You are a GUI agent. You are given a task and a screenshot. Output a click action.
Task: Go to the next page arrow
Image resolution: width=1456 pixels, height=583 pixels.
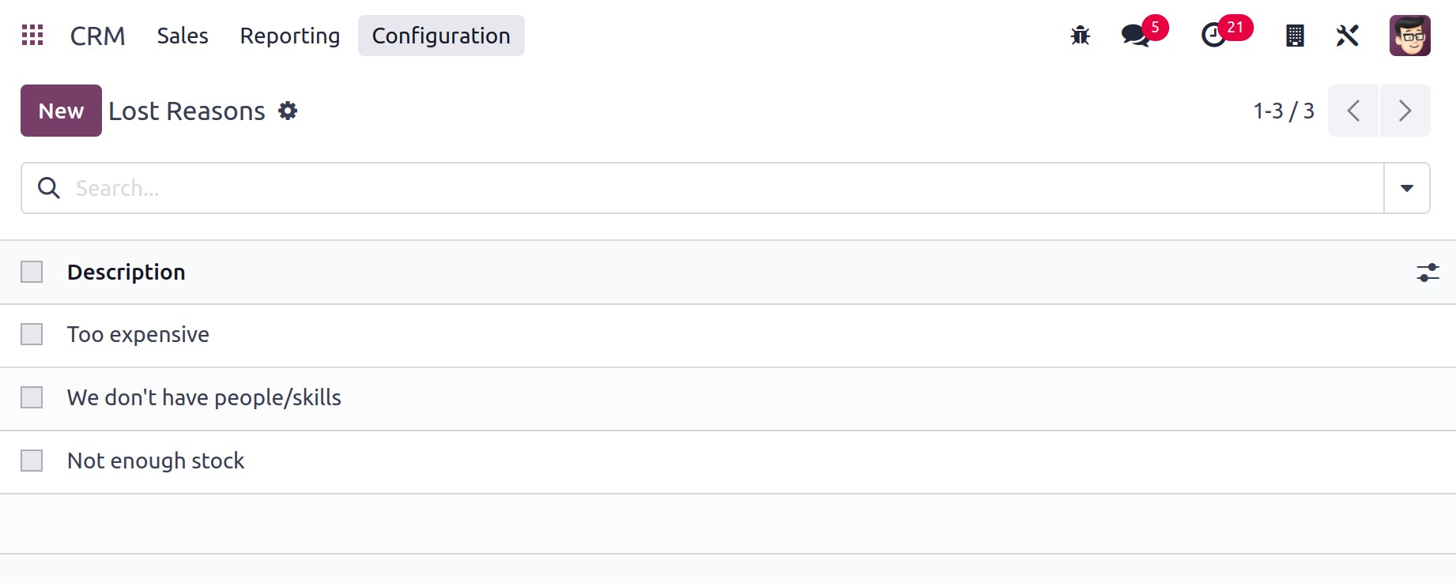coord(1405,111)
